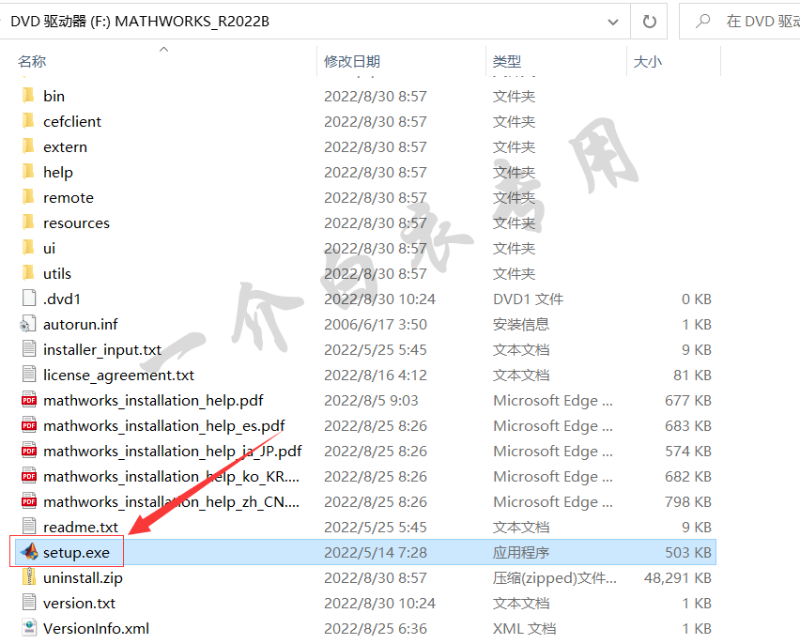Select the setup.exe file name
800x644 pixels.
pyautogui.click(x=77, y=553)
